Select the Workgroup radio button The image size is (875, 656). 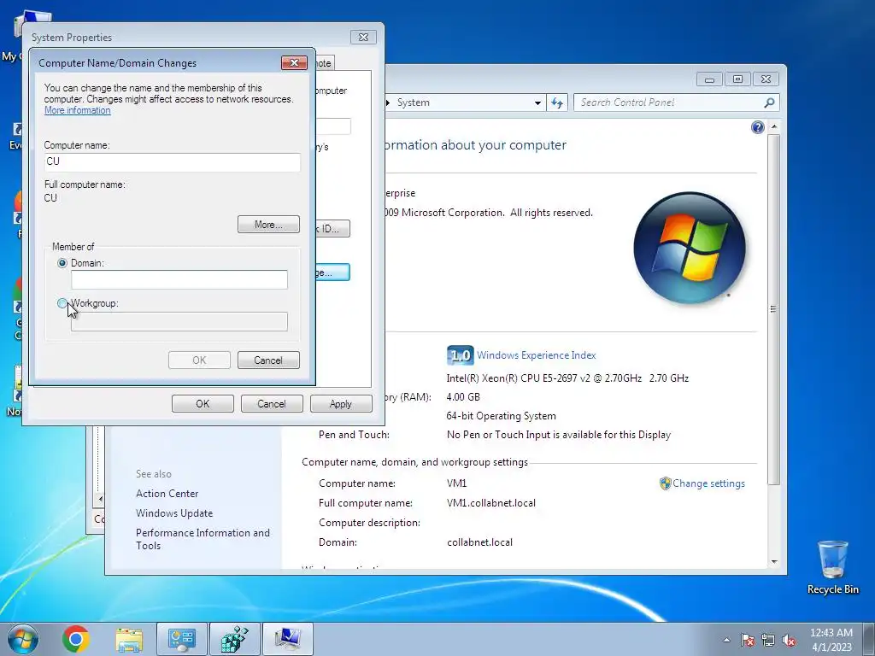pyautogui.click(x=62, y=303)
